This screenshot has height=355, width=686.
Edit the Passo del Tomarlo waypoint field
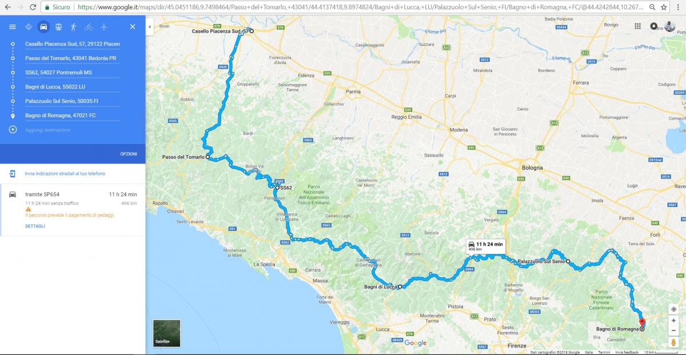(x=72, y=58)
